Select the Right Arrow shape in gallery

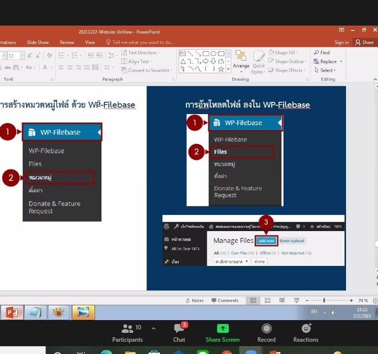click(206, 61)
